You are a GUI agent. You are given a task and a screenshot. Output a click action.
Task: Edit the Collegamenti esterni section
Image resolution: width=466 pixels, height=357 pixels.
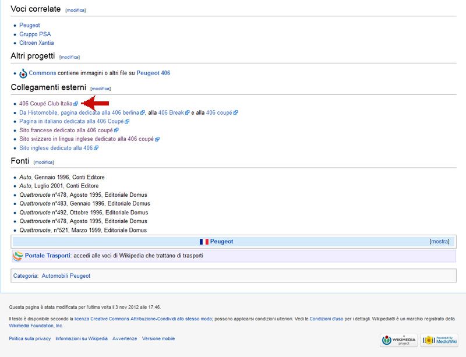coord(100,89)
